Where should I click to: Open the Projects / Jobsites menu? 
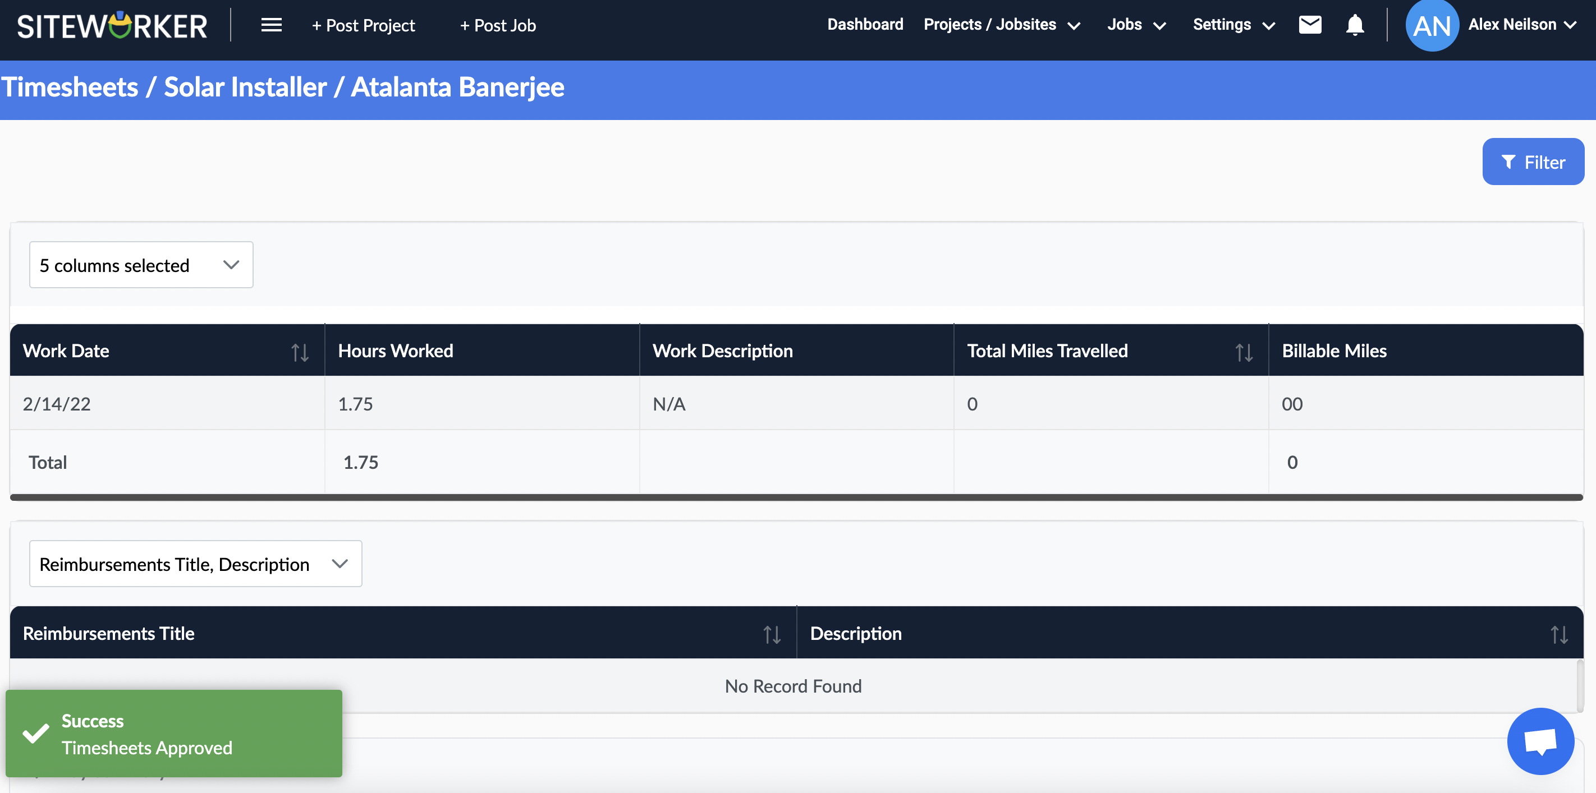pyautogui.click(x=1003, y=25)
